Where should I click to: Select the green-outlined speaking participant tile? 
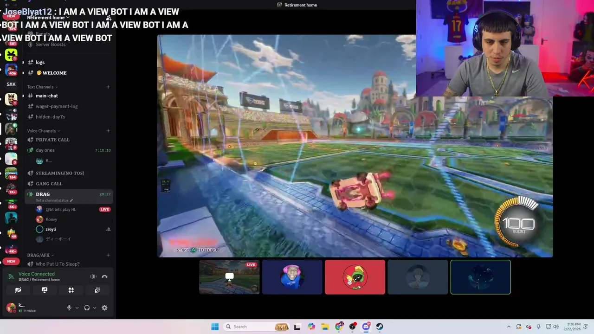(481, 277)
